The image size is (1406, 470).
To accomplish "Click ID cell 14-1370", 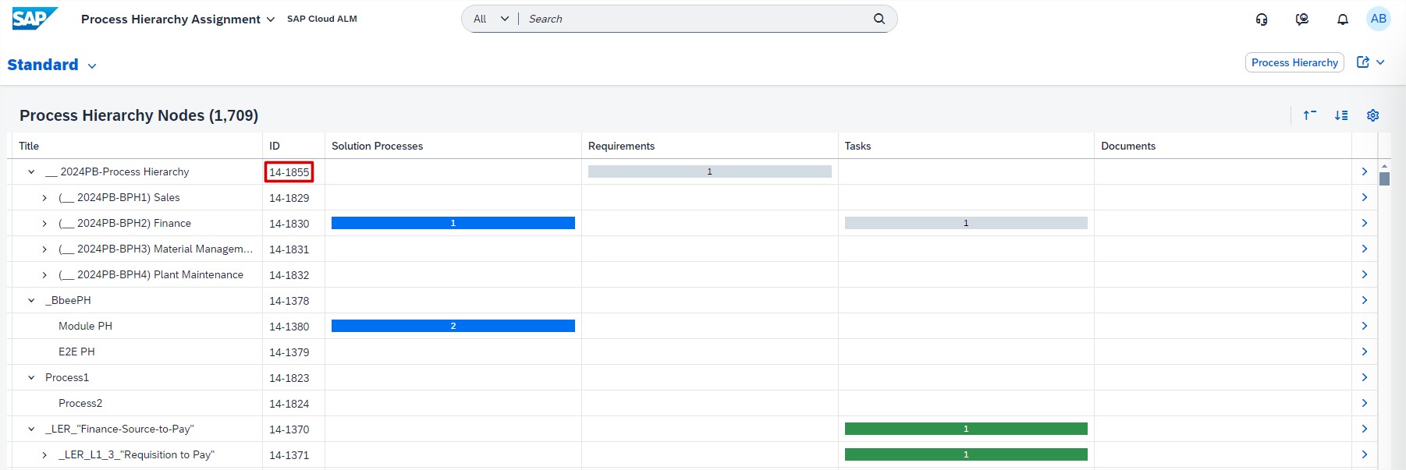I will 289,429.
